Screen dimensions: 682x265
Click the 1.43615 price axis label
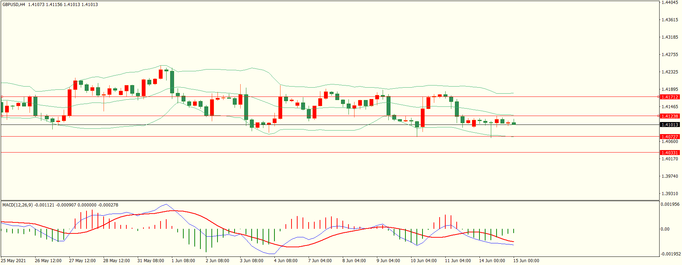[670, 20]
